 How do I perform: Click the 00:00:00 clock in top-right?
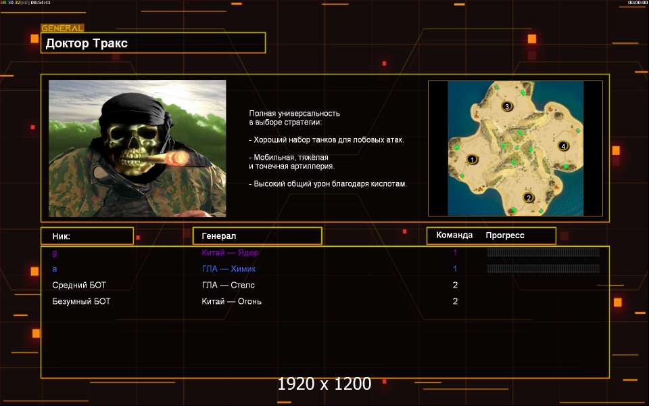[x=638, y=3]
